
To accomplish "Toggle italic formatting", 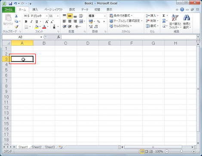I will coord(31,21).
